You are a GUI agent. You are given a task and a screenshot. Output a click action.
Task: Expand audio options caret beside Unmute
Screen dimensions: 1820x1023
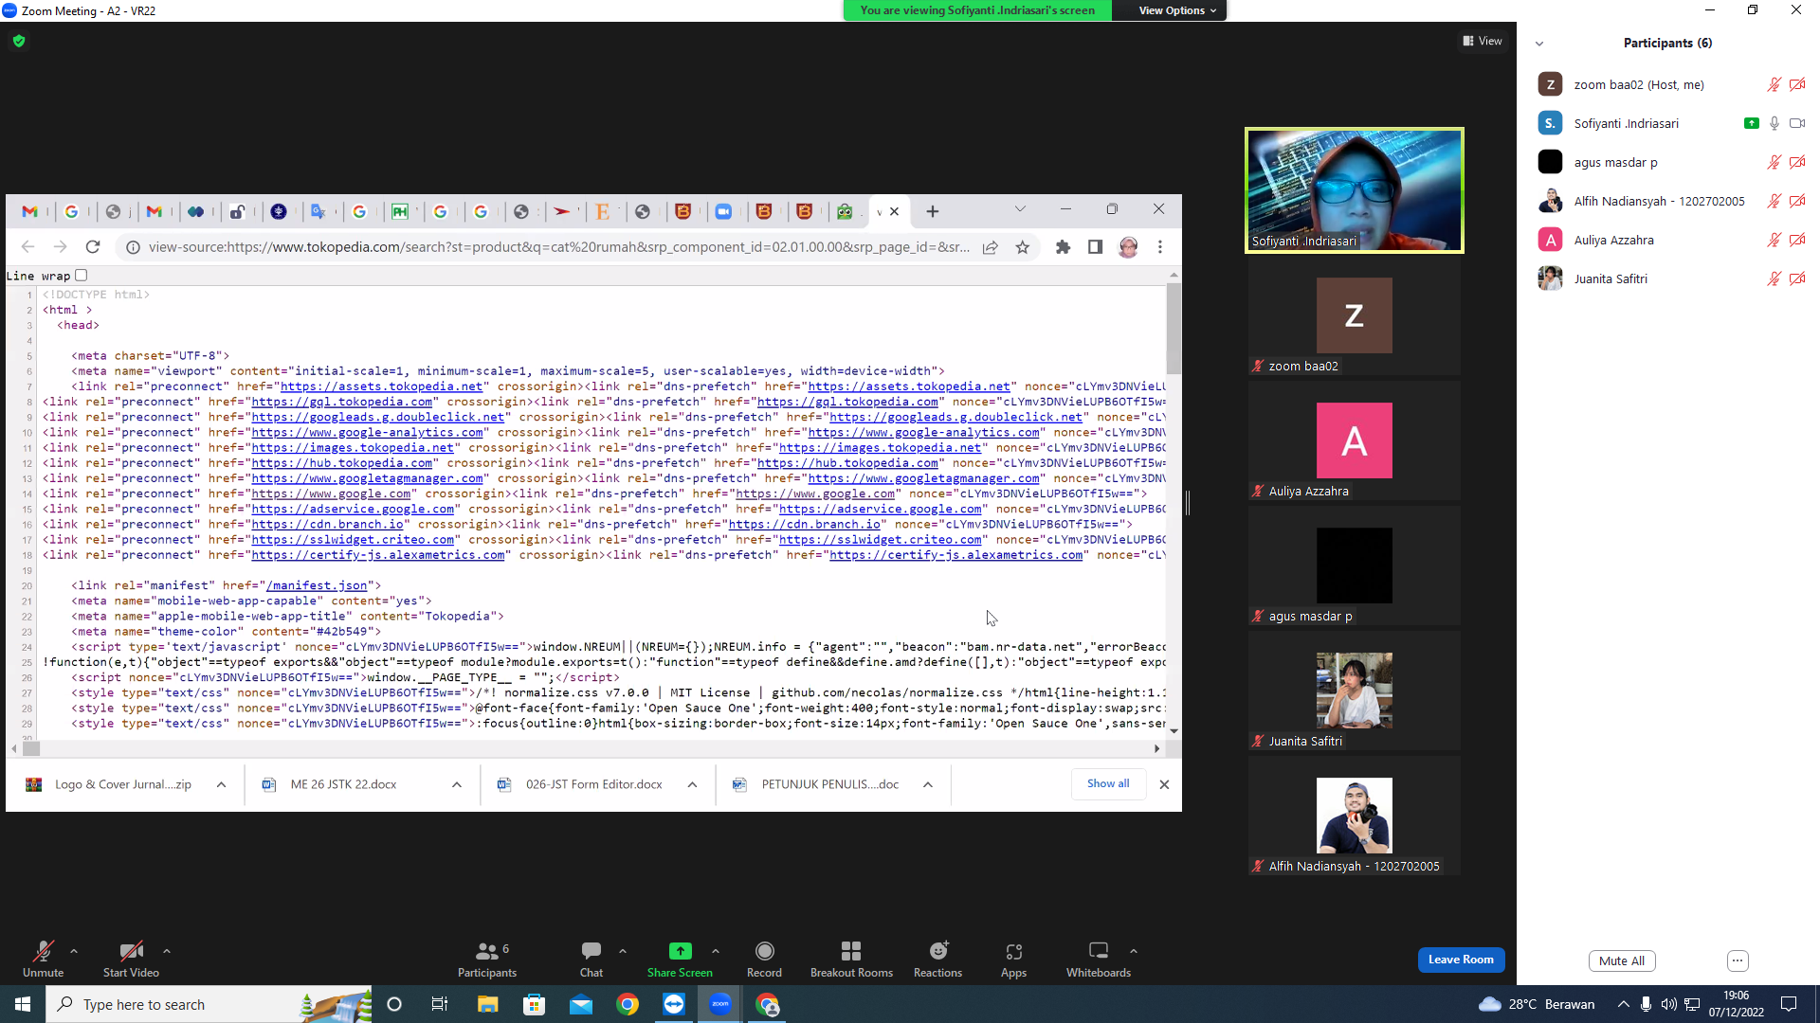tap(74, 951)
